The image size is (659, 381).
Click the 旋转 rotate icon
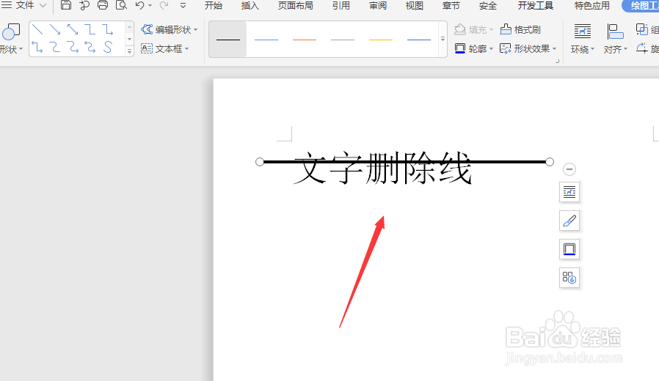tap(647, 48)
